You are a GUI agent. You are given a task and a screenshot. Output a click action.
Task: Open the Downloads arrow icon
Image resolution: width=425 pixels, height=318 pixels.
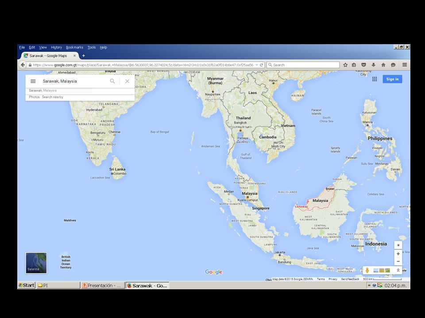tap(374, 65)
